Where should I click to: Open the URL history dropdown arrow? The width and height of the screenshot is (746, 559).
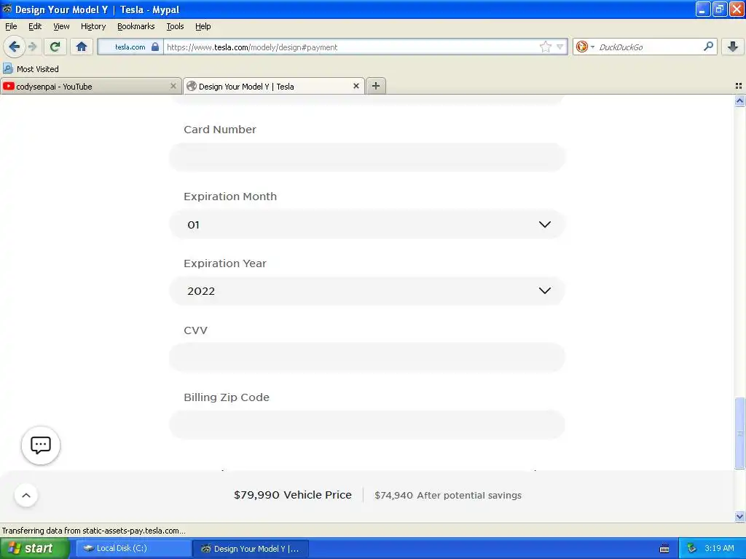(x=560, y=47)
